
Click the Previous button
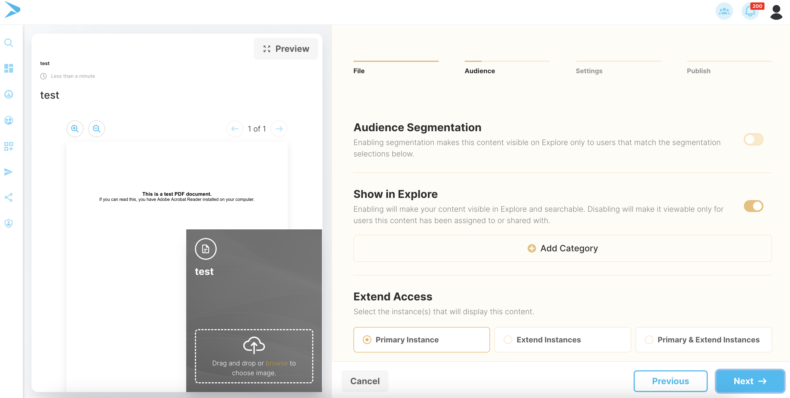(670, 381)
